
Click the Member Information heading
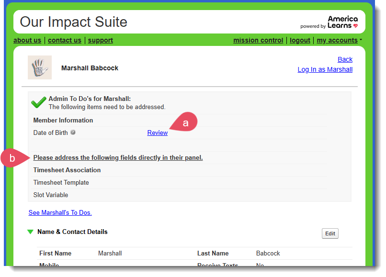(63, 120)
